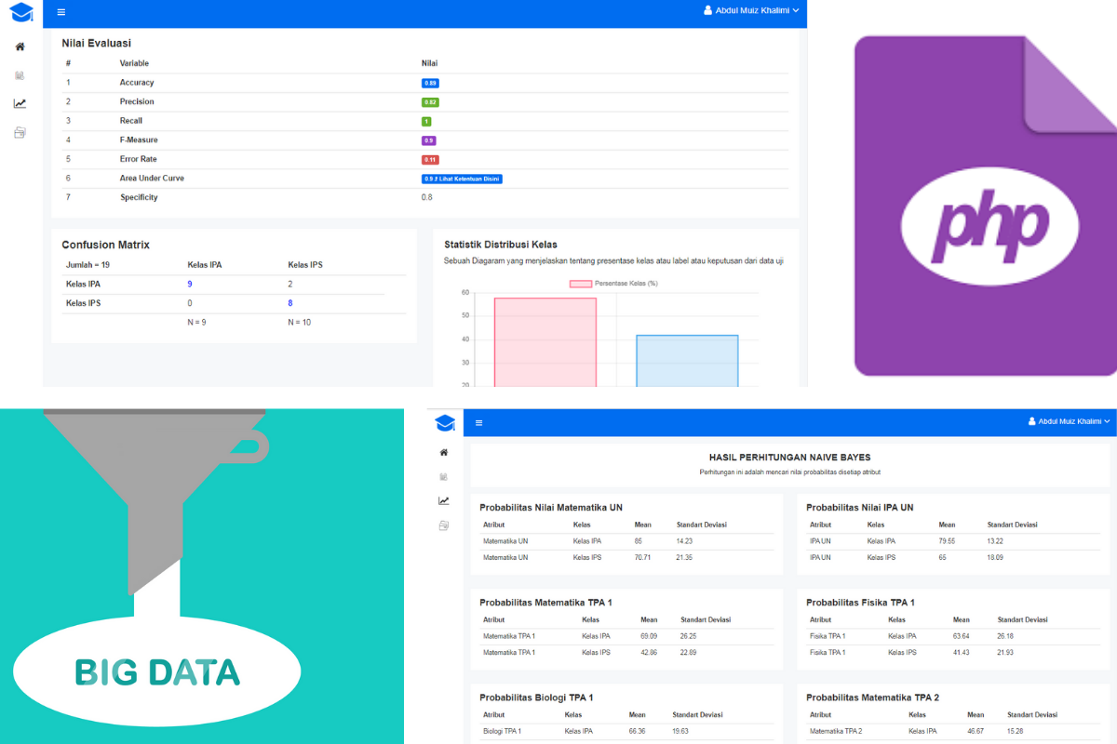Click the Matematika UN standard deviation 14.23
1117x744 pixels.
point(686,541)
